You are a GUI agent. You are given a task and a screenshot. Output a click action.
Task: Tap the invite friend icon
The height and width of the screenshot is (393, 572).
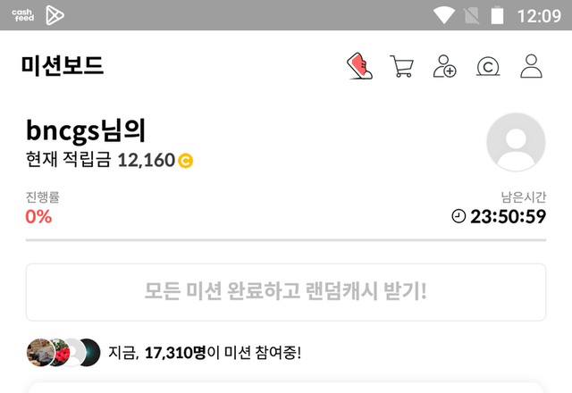point(445,66)
